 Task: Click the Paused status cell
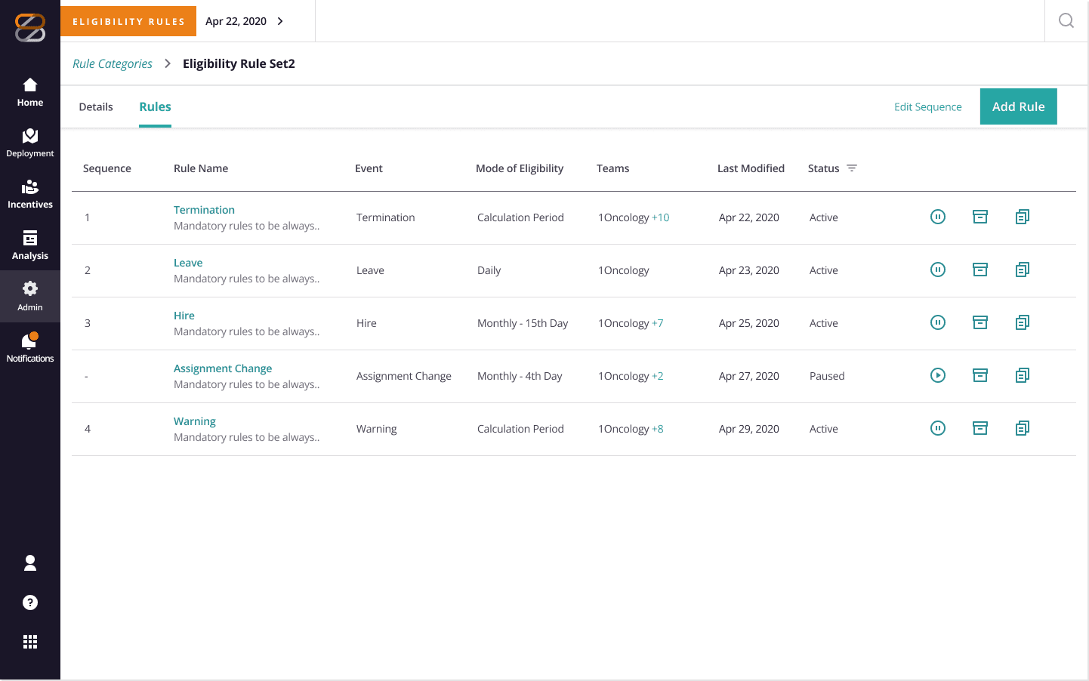[827, 376]
